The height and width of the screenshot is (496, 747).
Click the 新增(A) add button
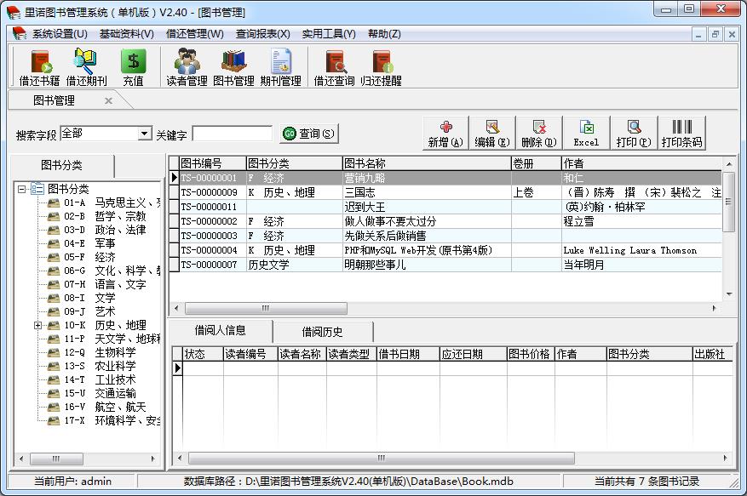point(445,134)
